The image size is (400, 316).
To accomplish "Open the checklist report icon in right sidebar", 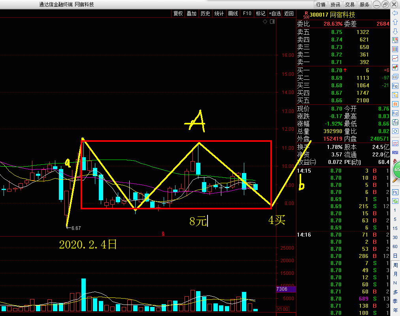I will tap(395, 40).
